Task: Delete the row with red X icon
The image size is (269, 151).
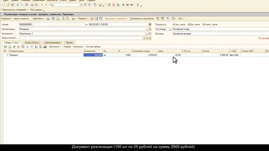Action: (x=18, y=47)
